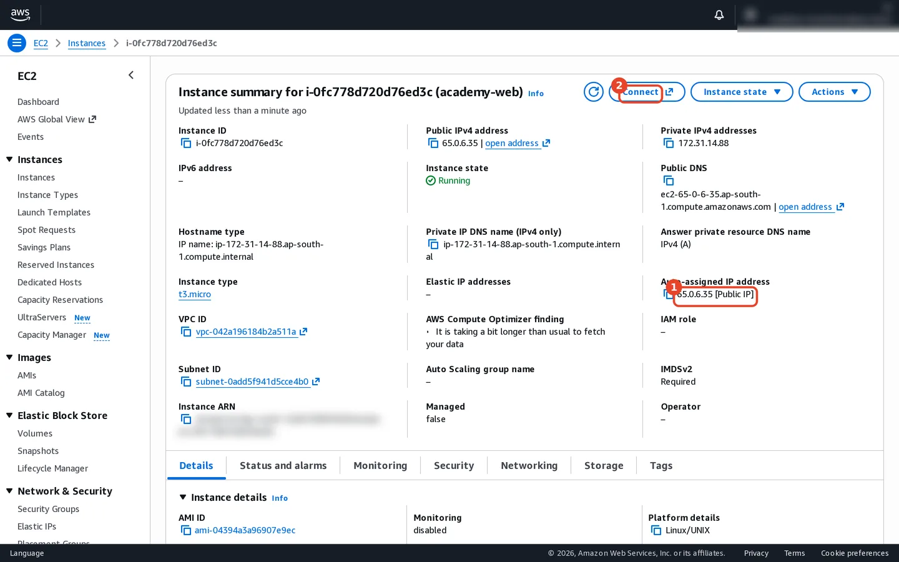The image size is (899, 562).
Task: Collapse the Images sidebar section
Action: [x=9, y=357]
